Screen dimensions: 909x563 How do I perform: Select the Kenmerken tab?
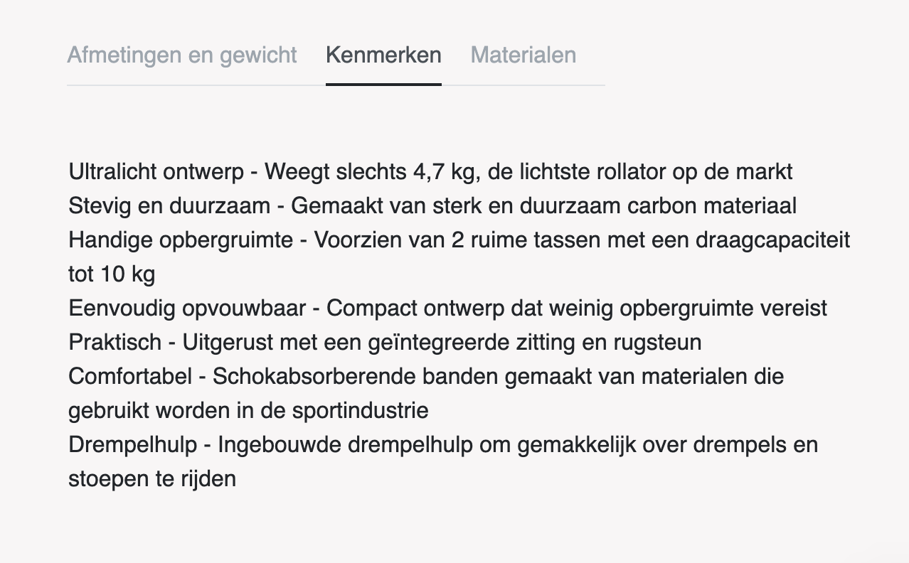[383, 55]
